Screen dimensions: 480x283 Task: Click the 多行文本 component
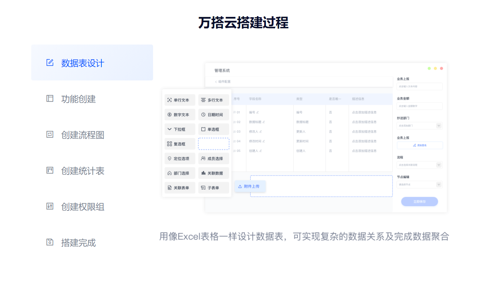click(x=214, y=100)
